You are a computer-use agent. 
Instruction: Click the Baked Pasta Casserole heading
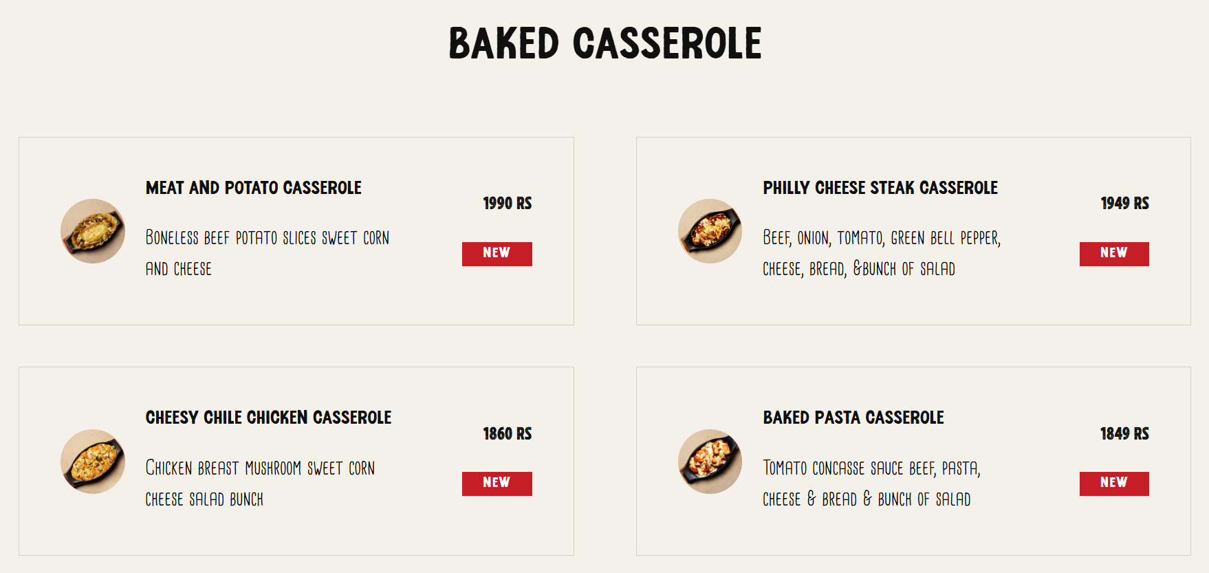(853, 418)
